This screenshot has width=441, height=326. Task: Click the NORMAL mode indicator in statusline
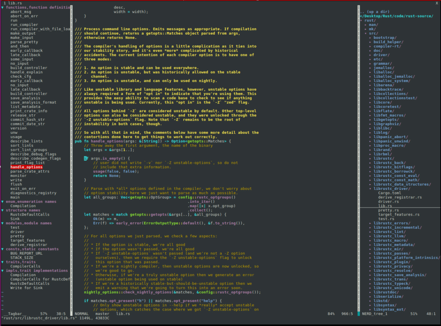point(82,314)
